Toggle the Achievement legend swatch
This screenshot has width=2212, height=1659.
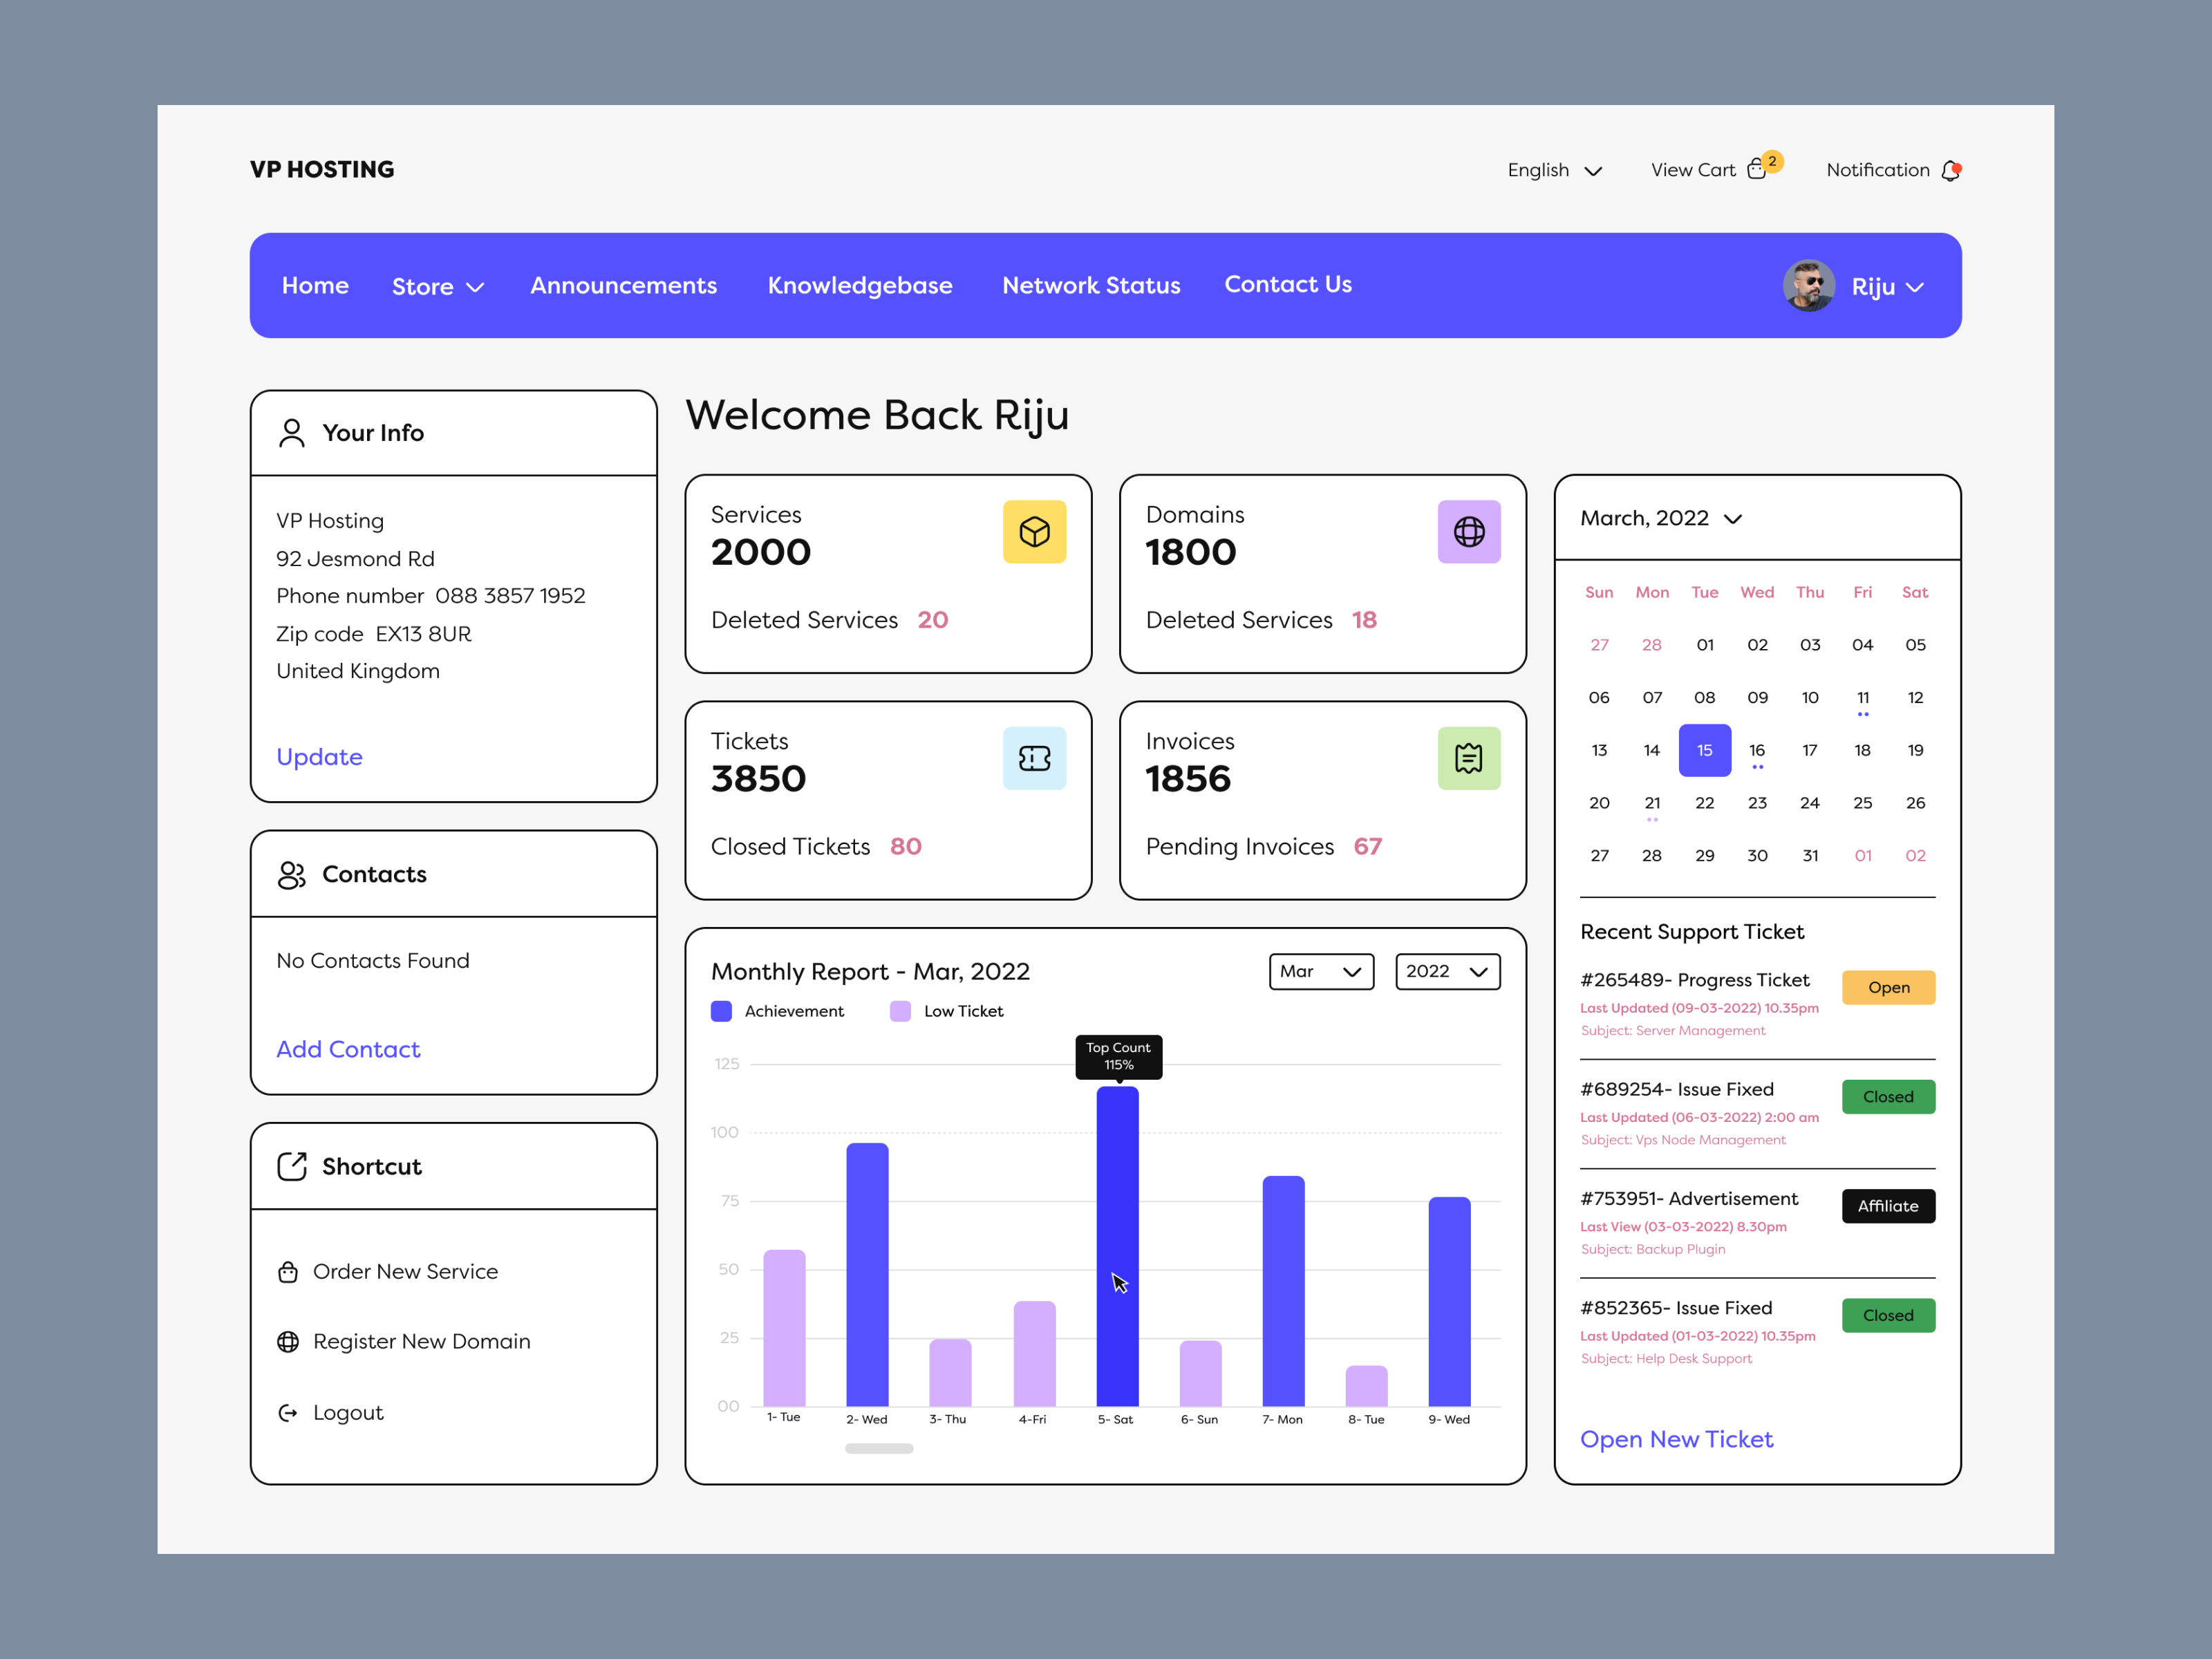(x=721, y=1011)
